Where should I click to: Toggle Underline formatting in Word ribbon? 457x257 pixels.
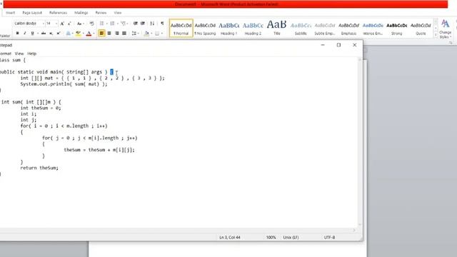[x=32, y=34]
